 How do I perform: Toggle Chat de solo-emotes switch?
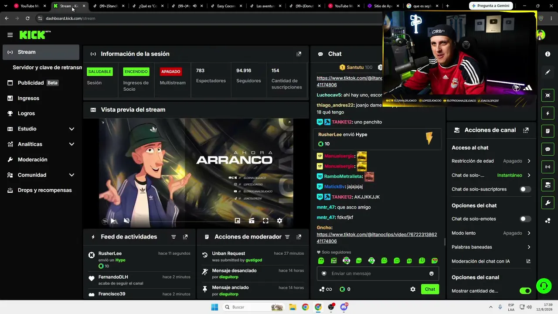pyautogui.click(x=526, y=219)
